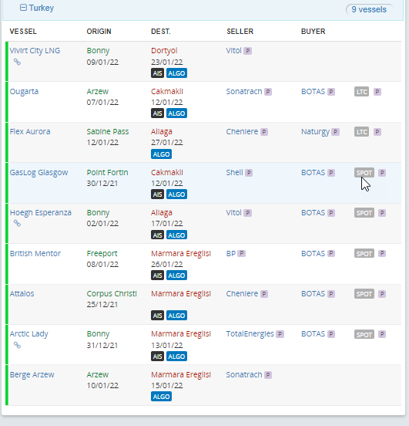Select the 30/12/21 origin date text
This screenshot has height=426, width=409.
102,184
